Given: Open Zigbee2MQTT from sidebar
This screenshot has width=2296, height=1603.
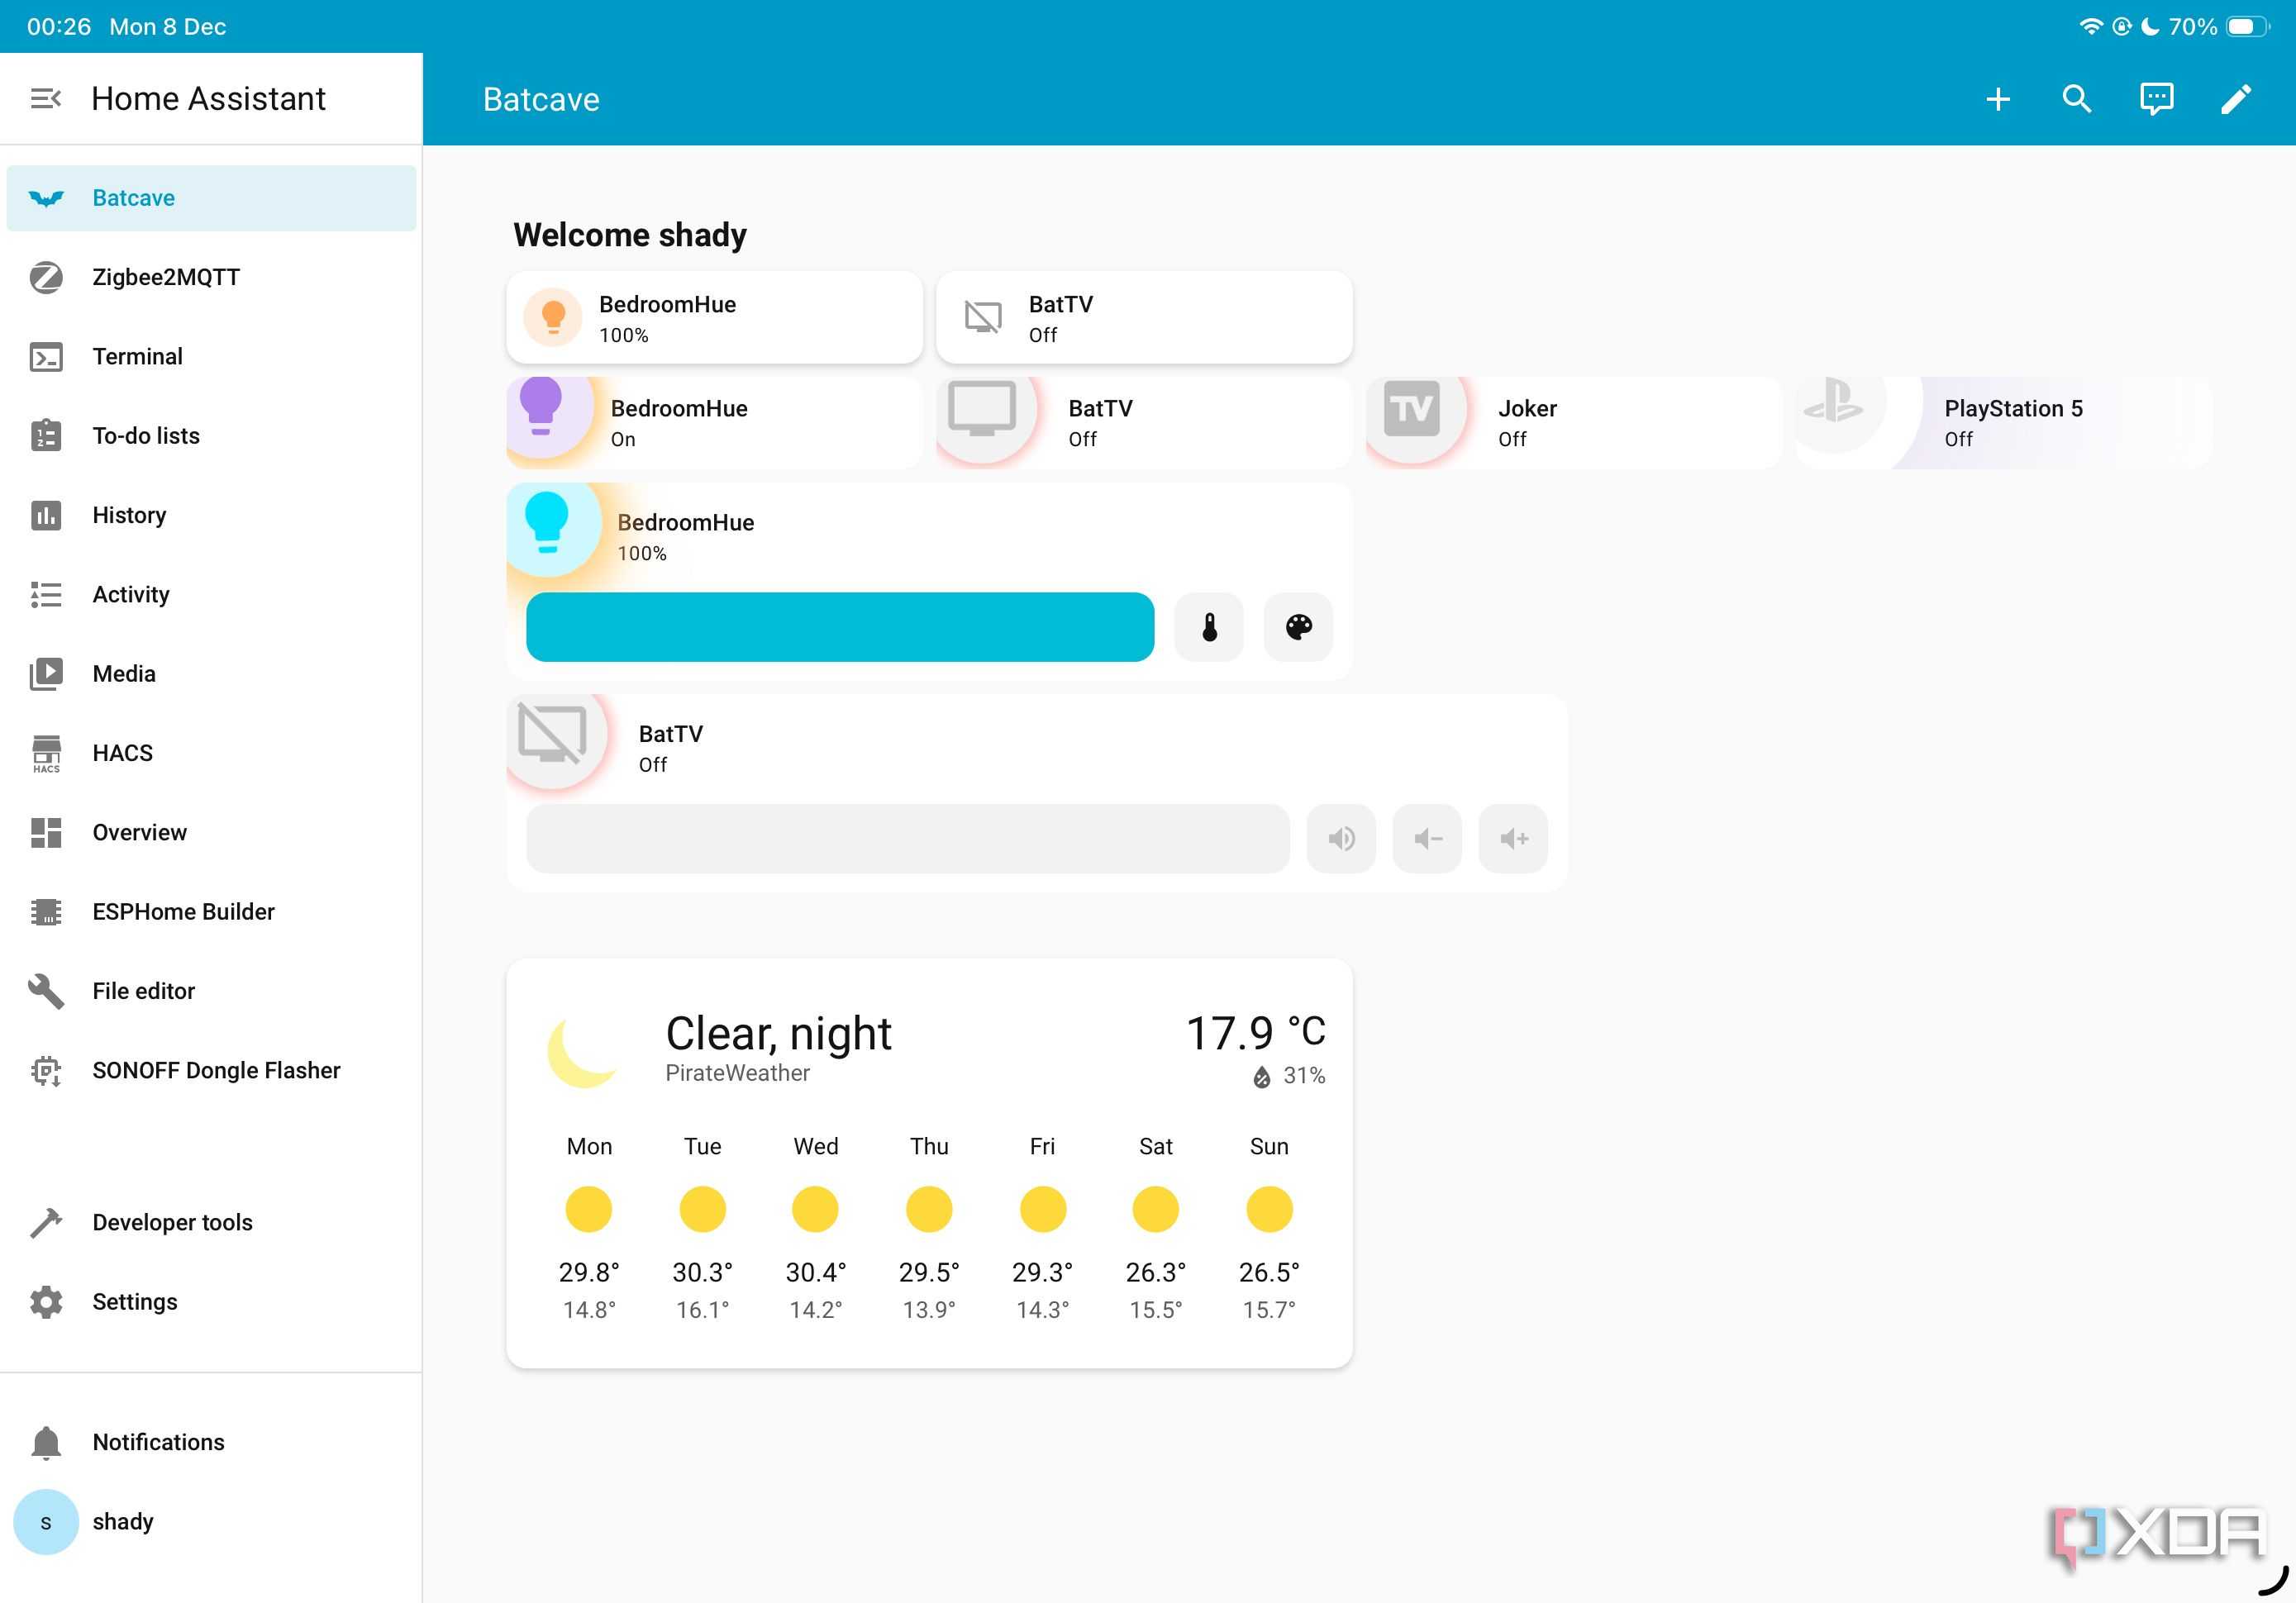Looking at the screenshot, I should pyautogui.click(x=211, y=277).
